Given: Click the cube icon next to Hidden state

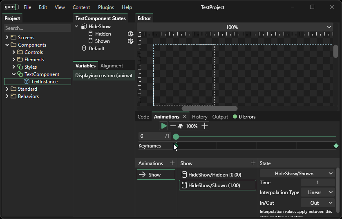Looking at the screenshot, I should 130,34.
